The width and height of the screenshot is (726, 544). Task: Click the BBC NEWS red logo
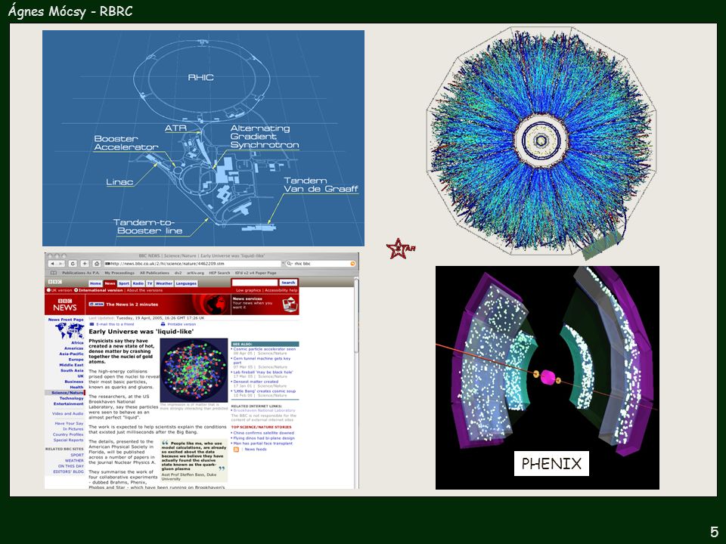65,304
